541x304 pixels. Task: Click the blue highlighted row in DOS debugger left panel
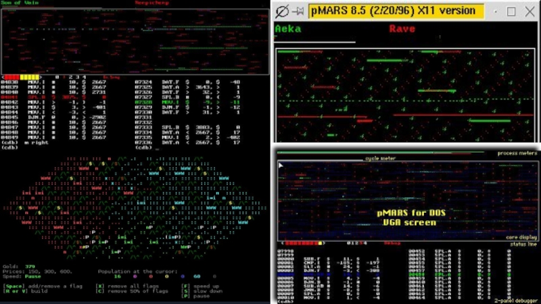coord(329,274)
